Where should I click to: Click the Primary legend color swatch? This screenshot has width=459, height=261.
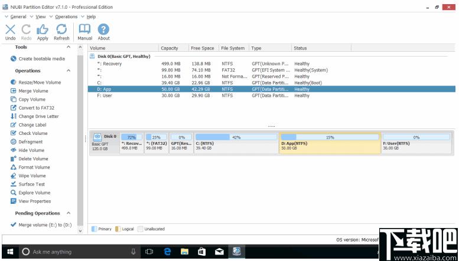[95, 229]
